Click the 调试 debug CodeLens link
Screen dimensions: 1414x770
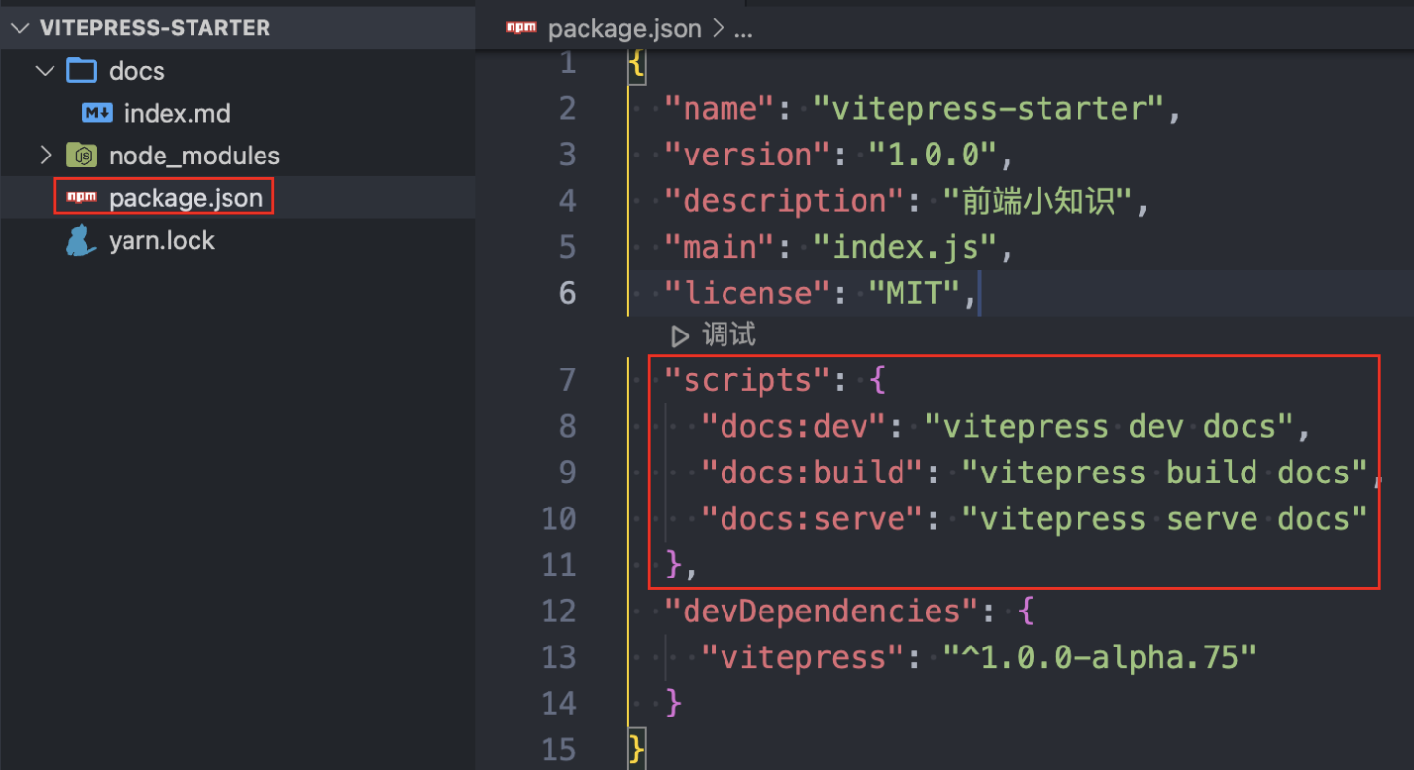[729, 336]
